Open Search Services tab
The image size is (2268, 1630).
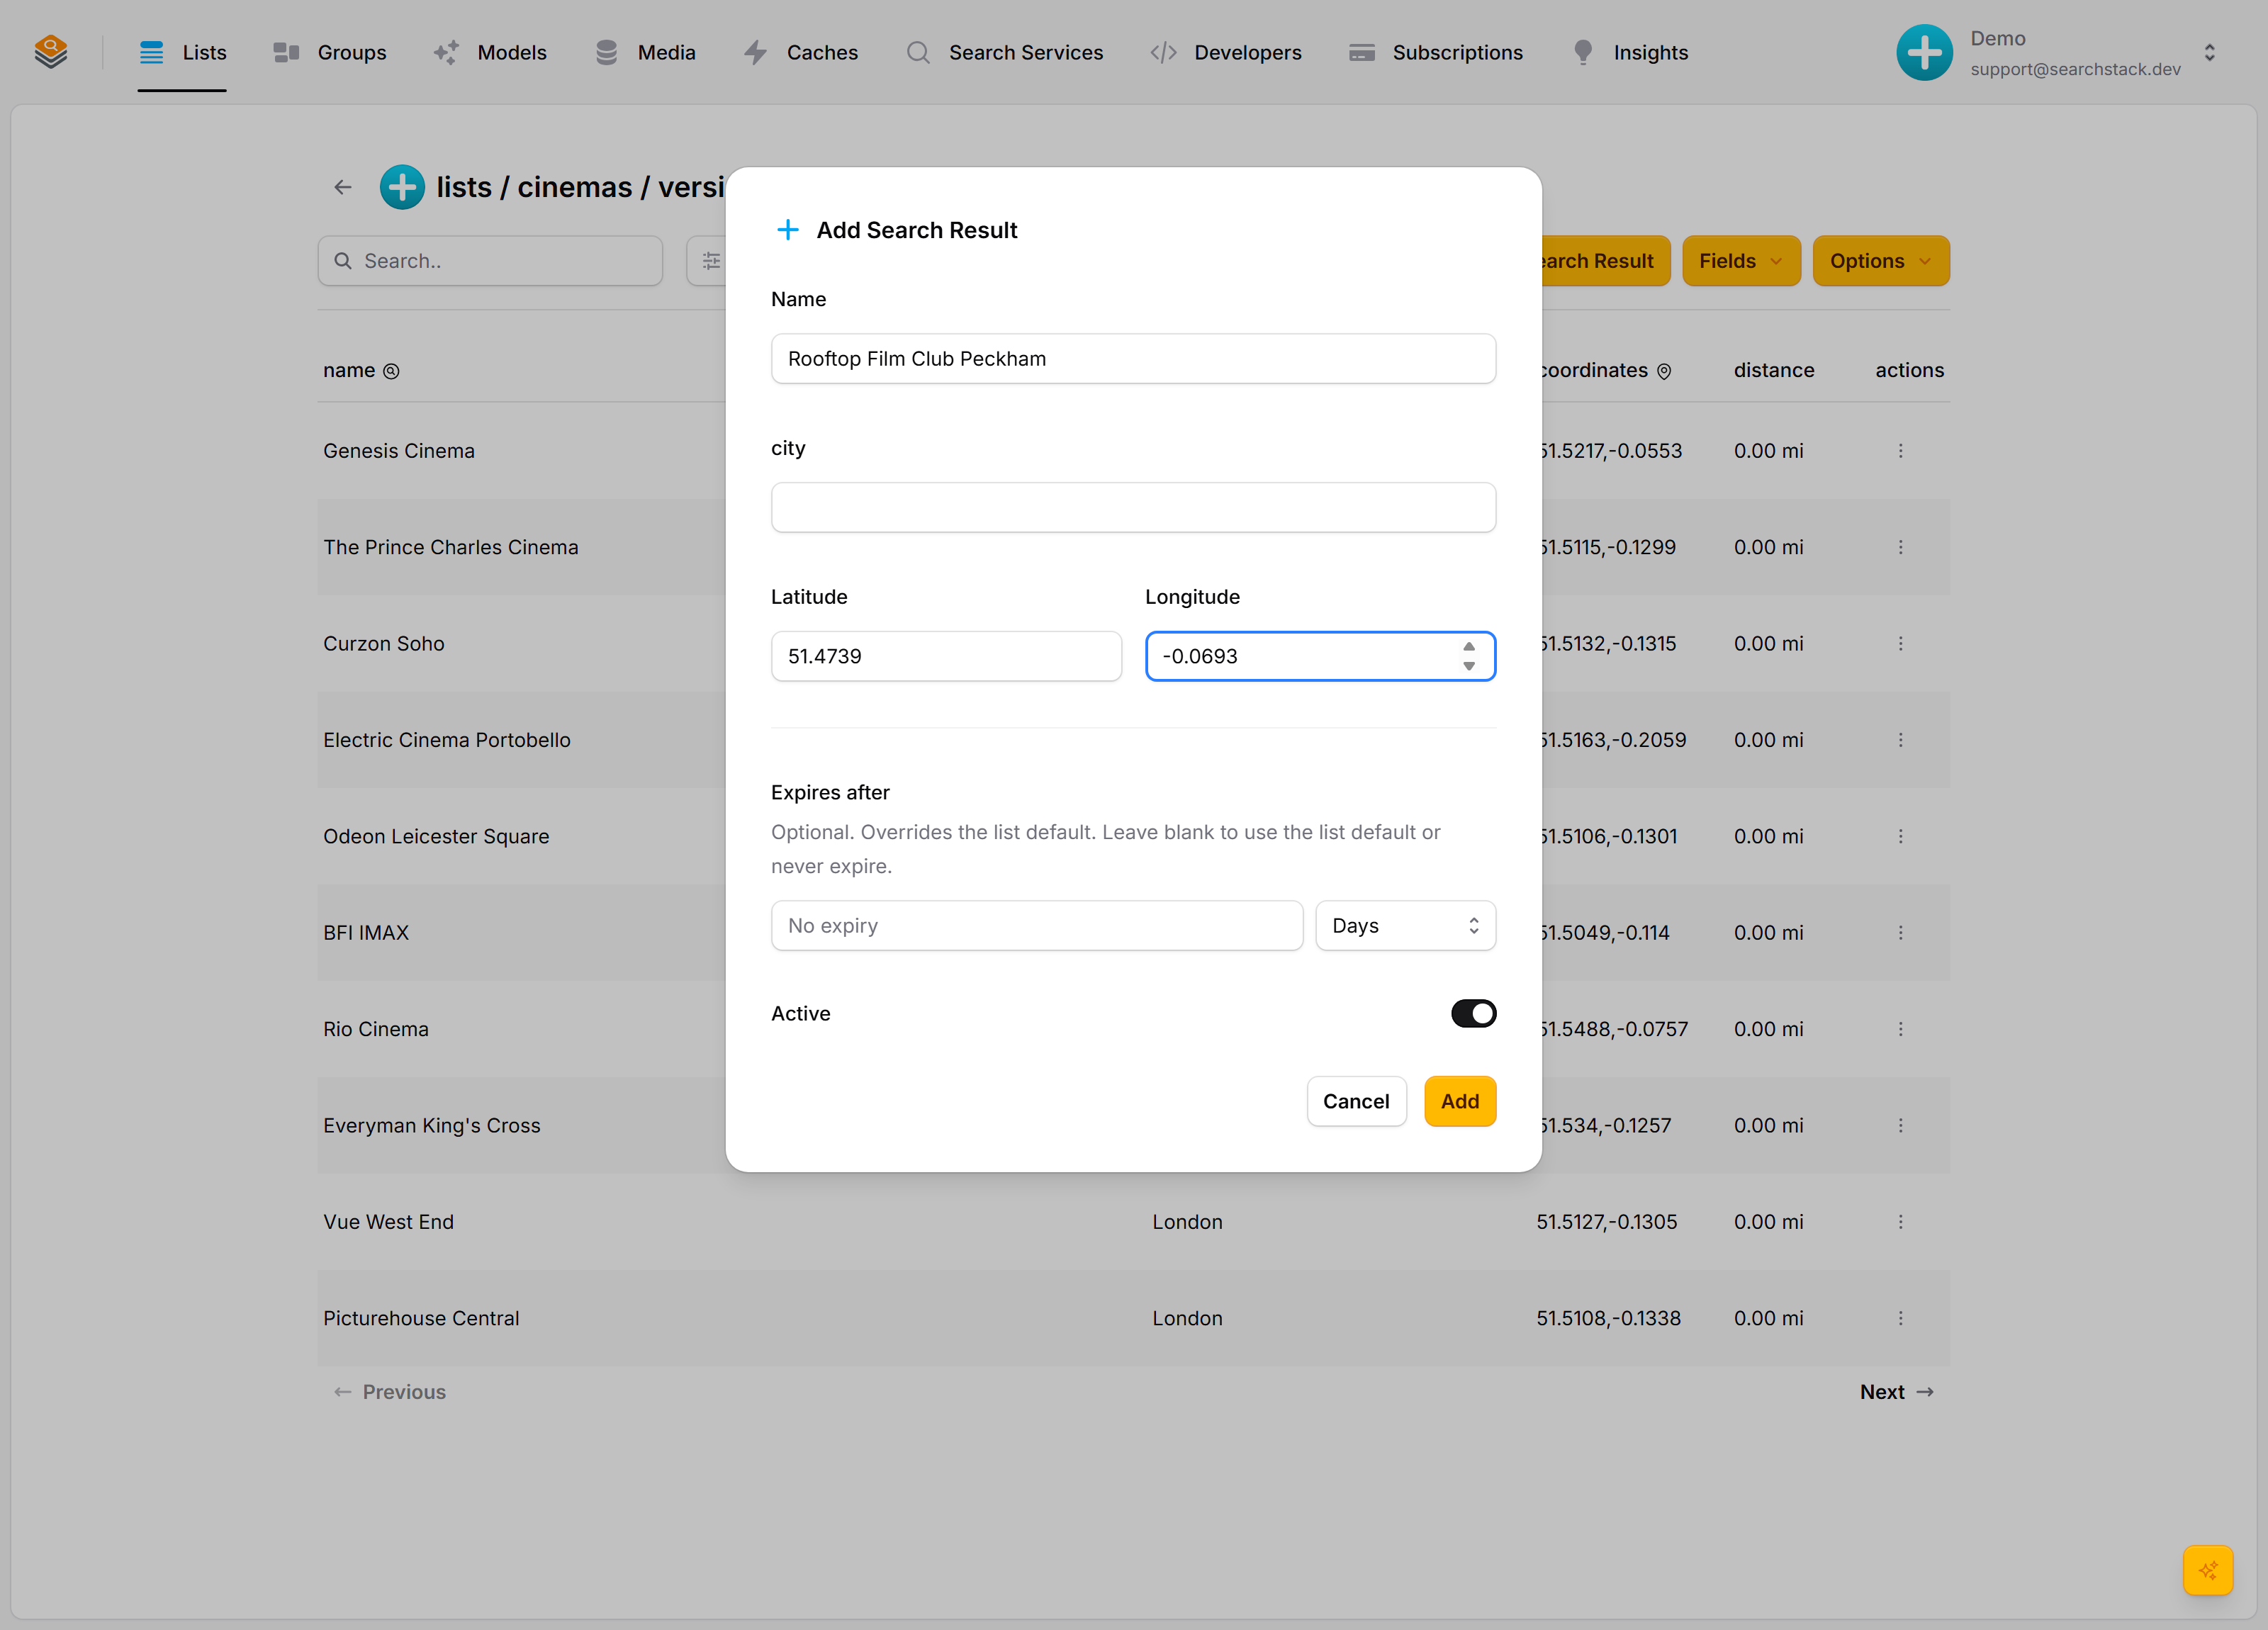coord(1004,52)
